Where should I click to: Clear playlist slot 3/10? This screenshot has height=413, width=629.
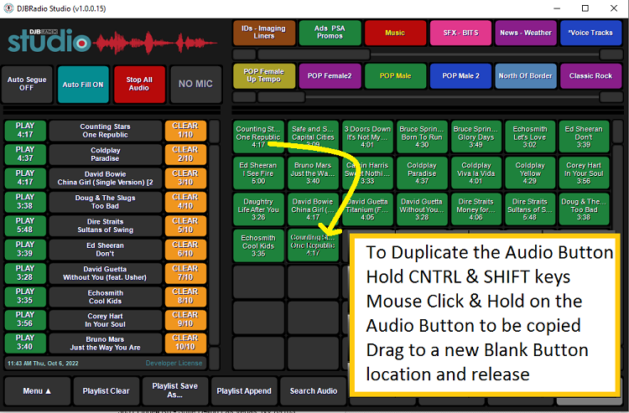click(185, 178)
